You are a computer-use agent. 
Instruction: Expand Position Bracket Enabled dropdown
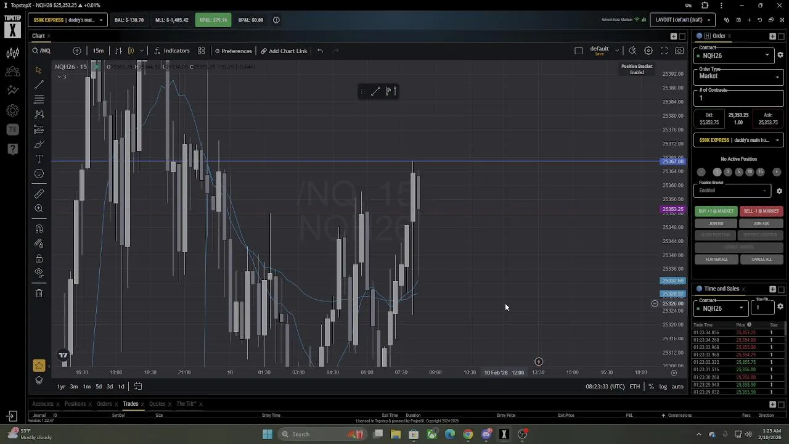pyautogui.click(x=732, y=190)
